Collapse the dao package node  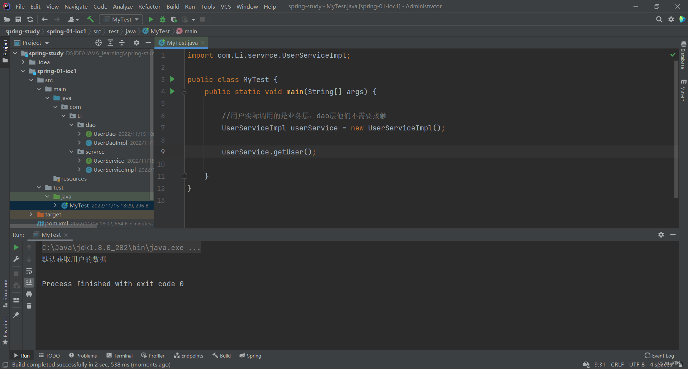pos(71,125)
